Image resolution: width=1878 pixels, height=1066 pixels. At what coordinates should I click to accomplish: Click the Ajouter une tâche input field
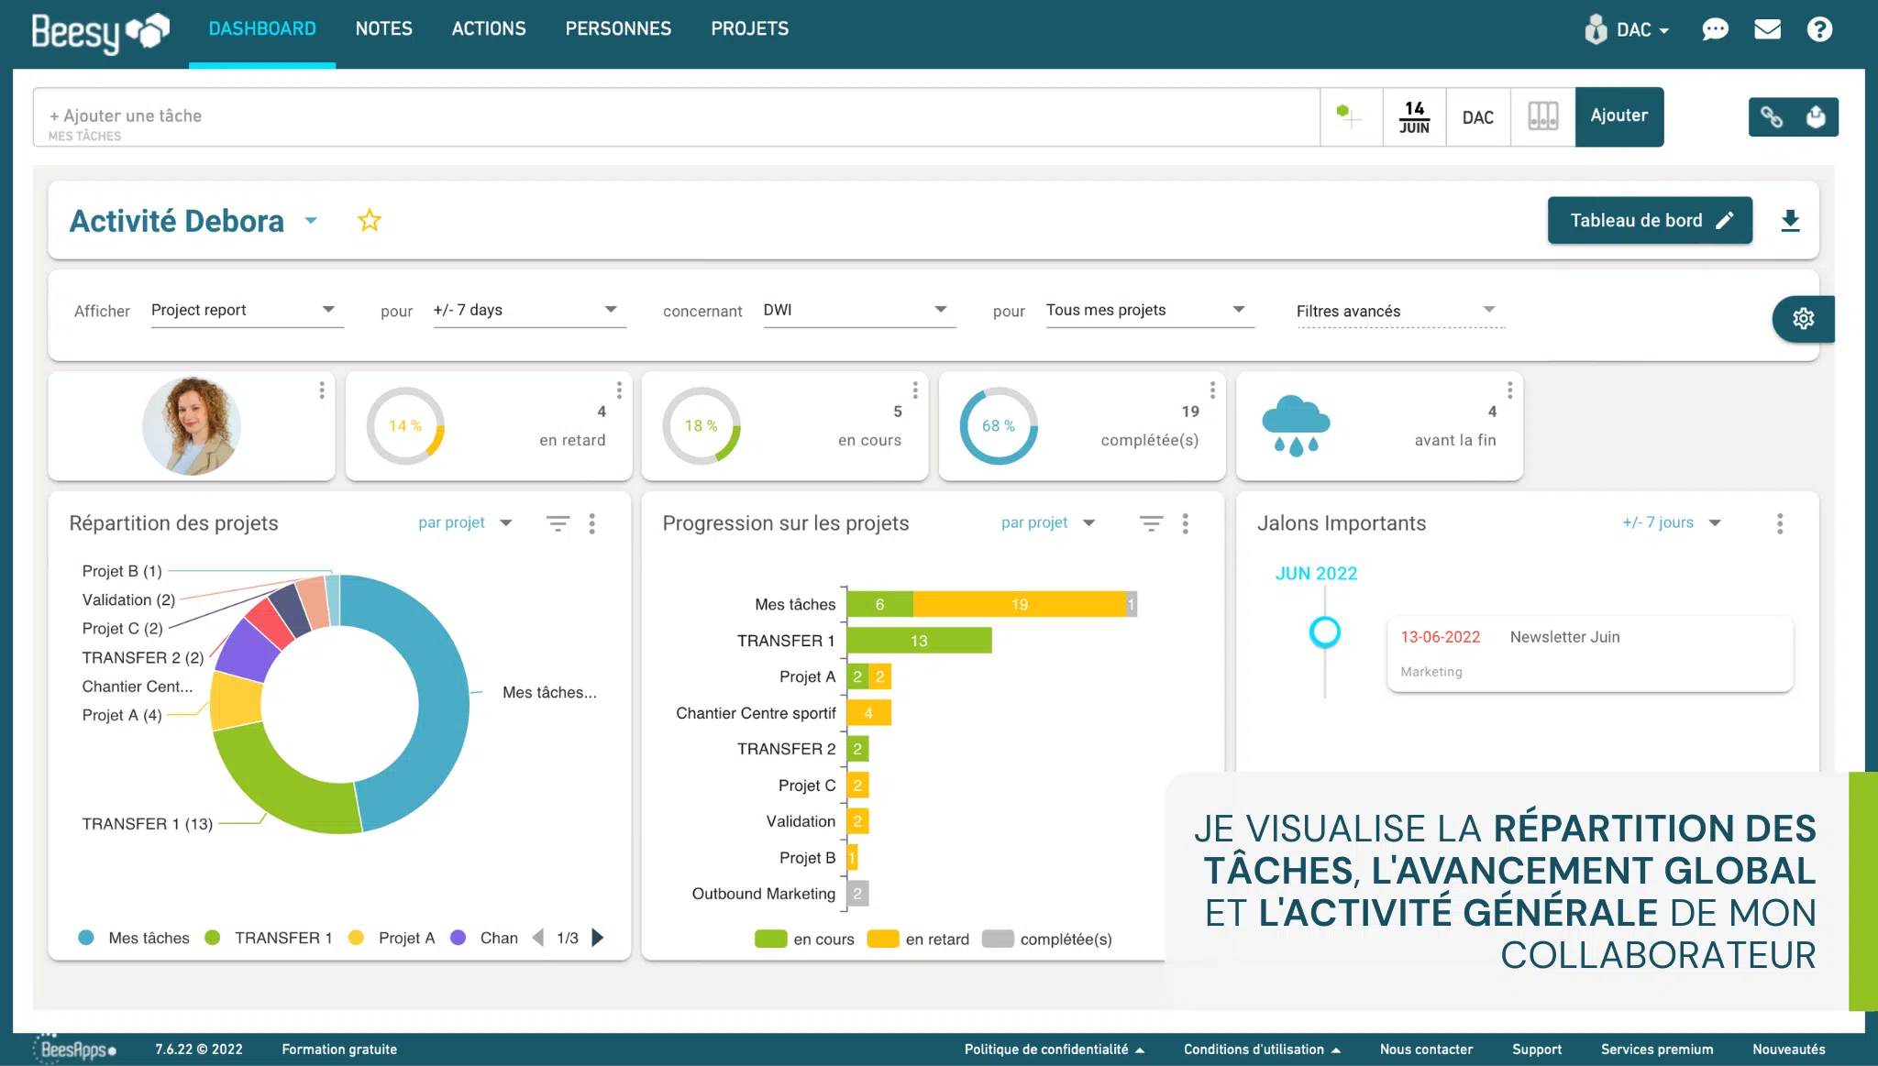click(676, 117)
